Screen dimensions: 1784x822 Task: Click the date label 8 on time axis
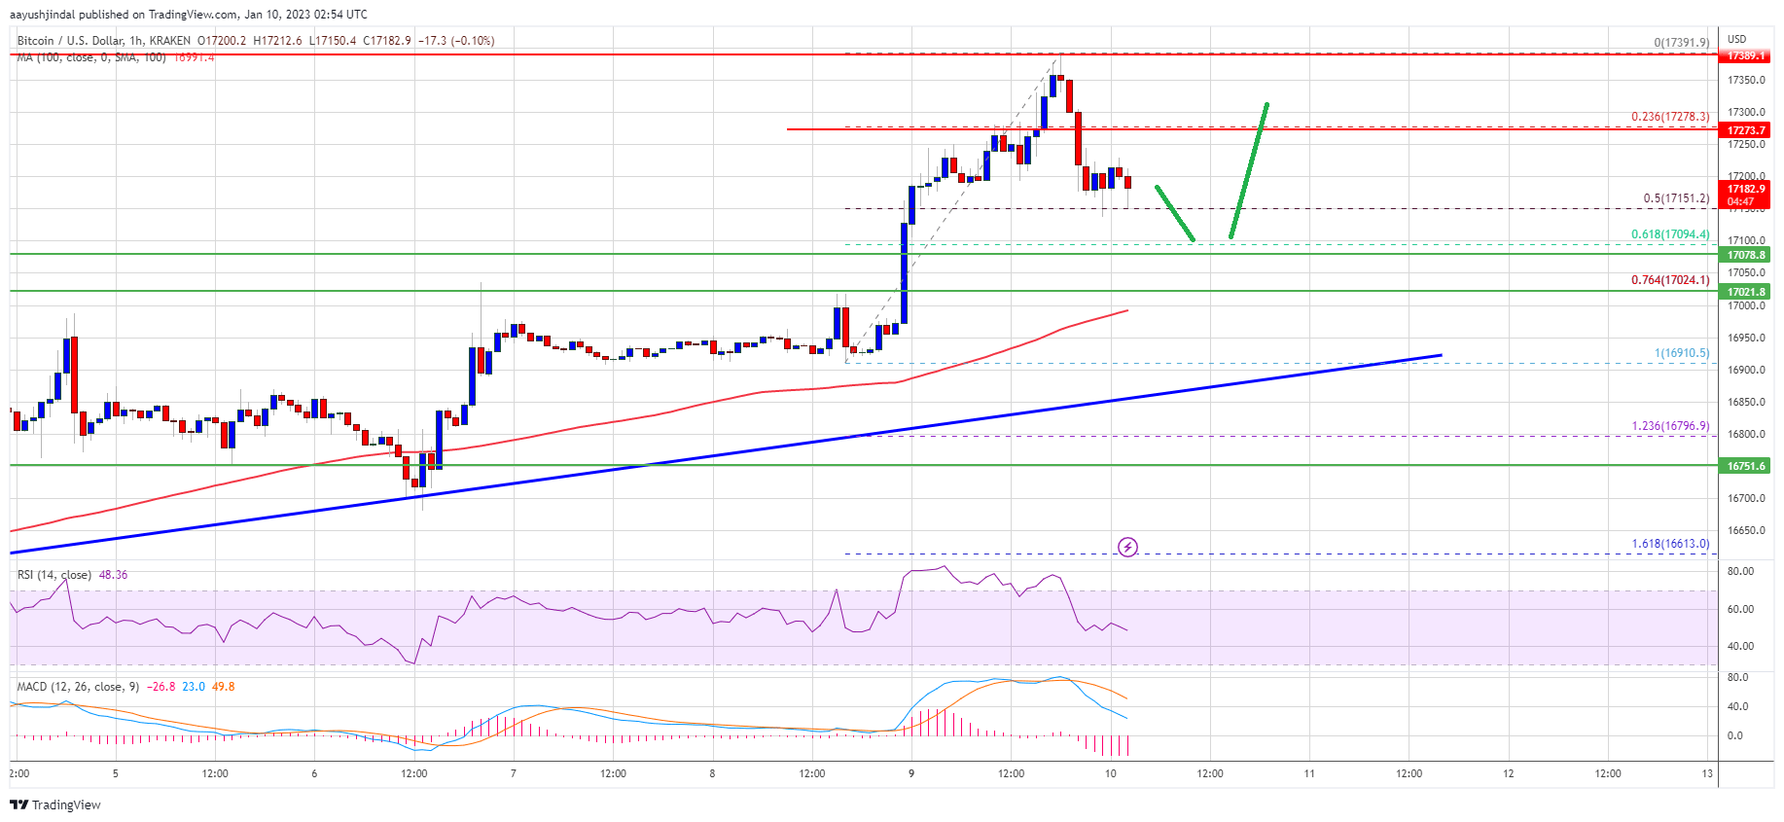[x=712, y=773]
